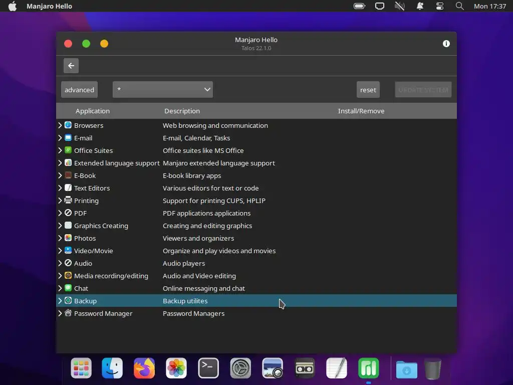
Task: Open Finder from the dock
Action: pyautogui.click(x=112, y=368)
